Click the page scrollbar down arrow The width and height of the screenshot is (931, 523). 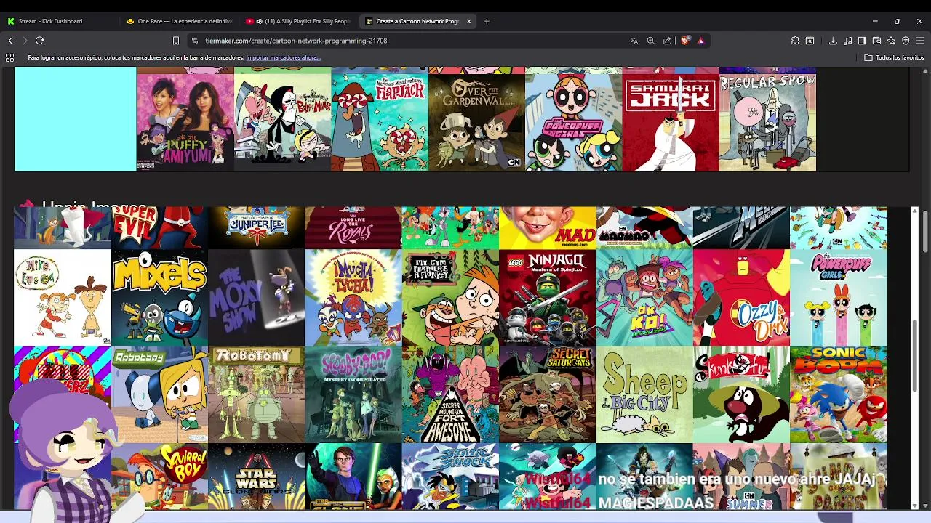click(x=926, y=506)
